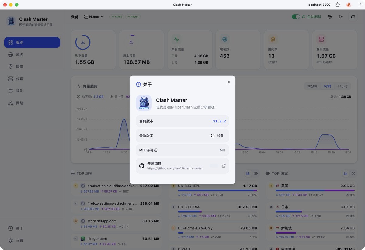Select 美国 country row

(311, 190)
